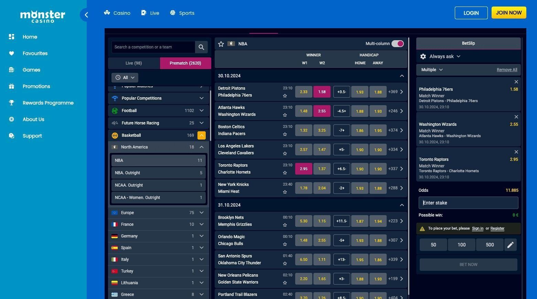Open bet slip settings gear icon

point(423,56)
